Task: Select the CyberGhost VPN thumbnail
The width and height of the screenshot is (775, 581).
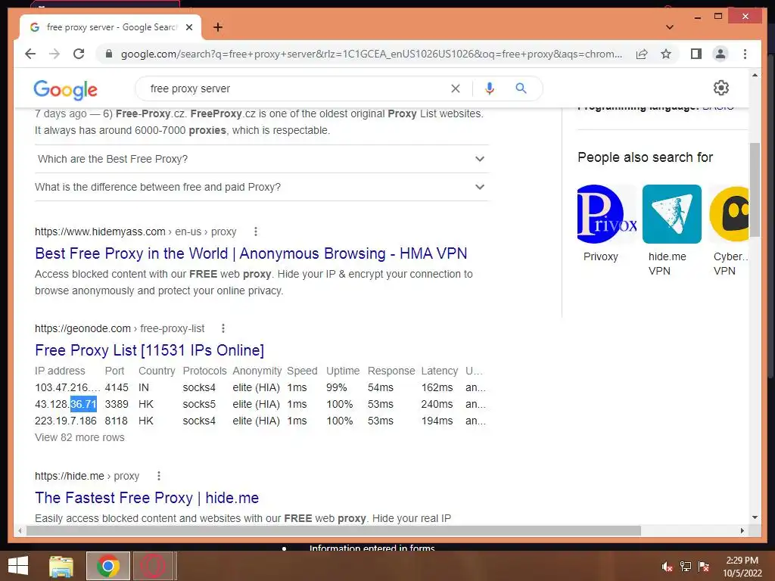Action: coord(729,214)
